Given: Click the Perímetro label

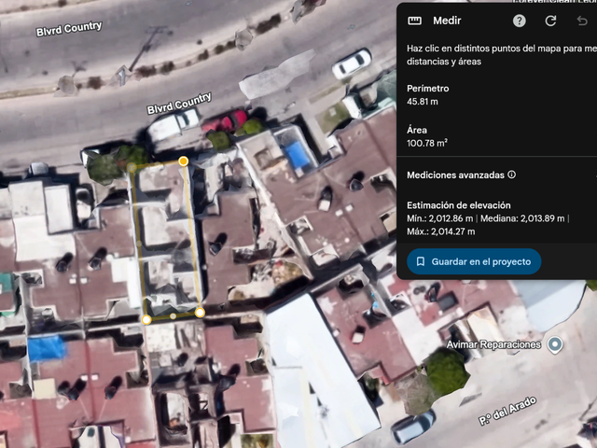Looking at the screenshot, I should coord(427,89).
